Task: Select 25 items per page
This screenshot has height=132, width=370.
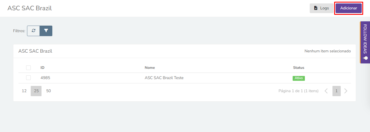Action: click(36, 91)
